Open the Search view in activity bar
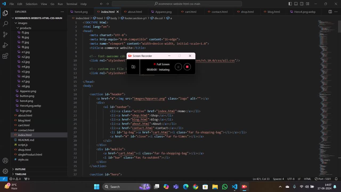 point(5,24)
